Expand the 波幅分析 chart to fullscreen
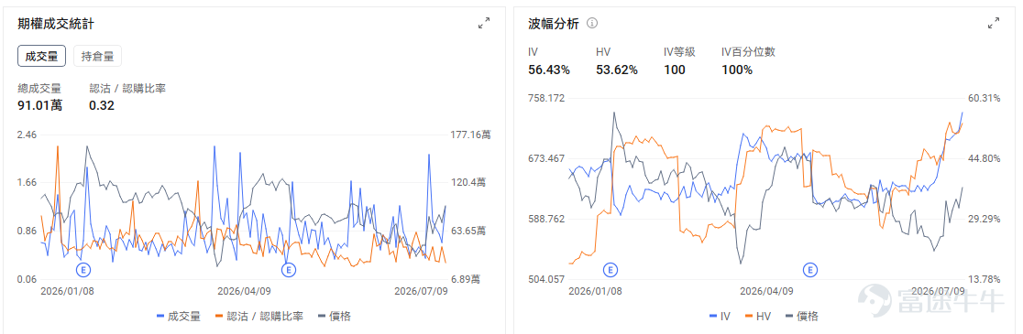Screen dimensions: 1023x334 click(x=994, y=24)
